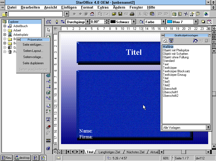
Task: Print using the printer icon
Action: coord(132,14)
